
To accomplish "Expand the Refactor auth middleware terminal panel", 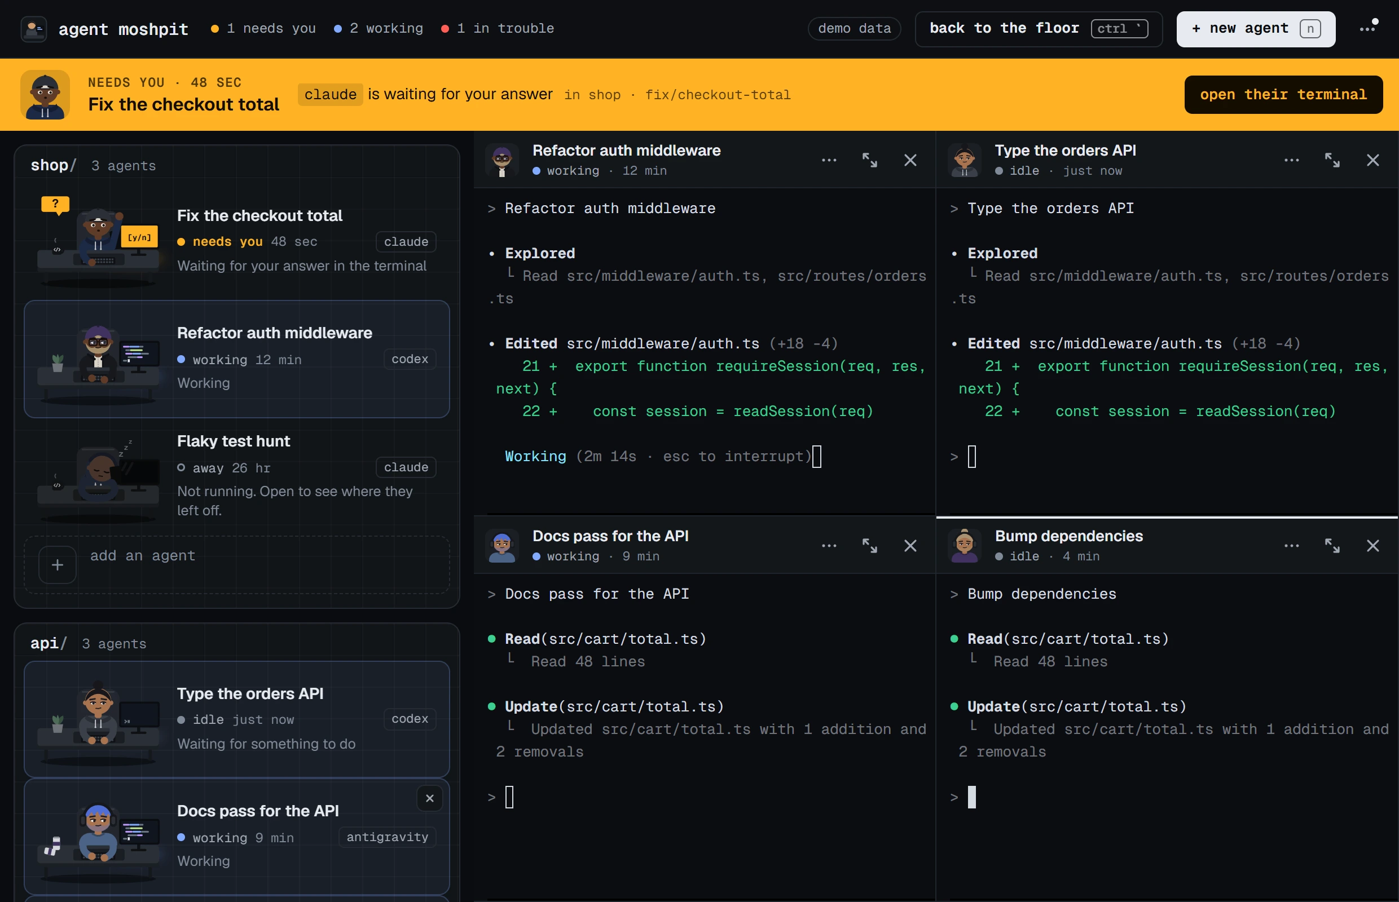I will tap(869, 160).
